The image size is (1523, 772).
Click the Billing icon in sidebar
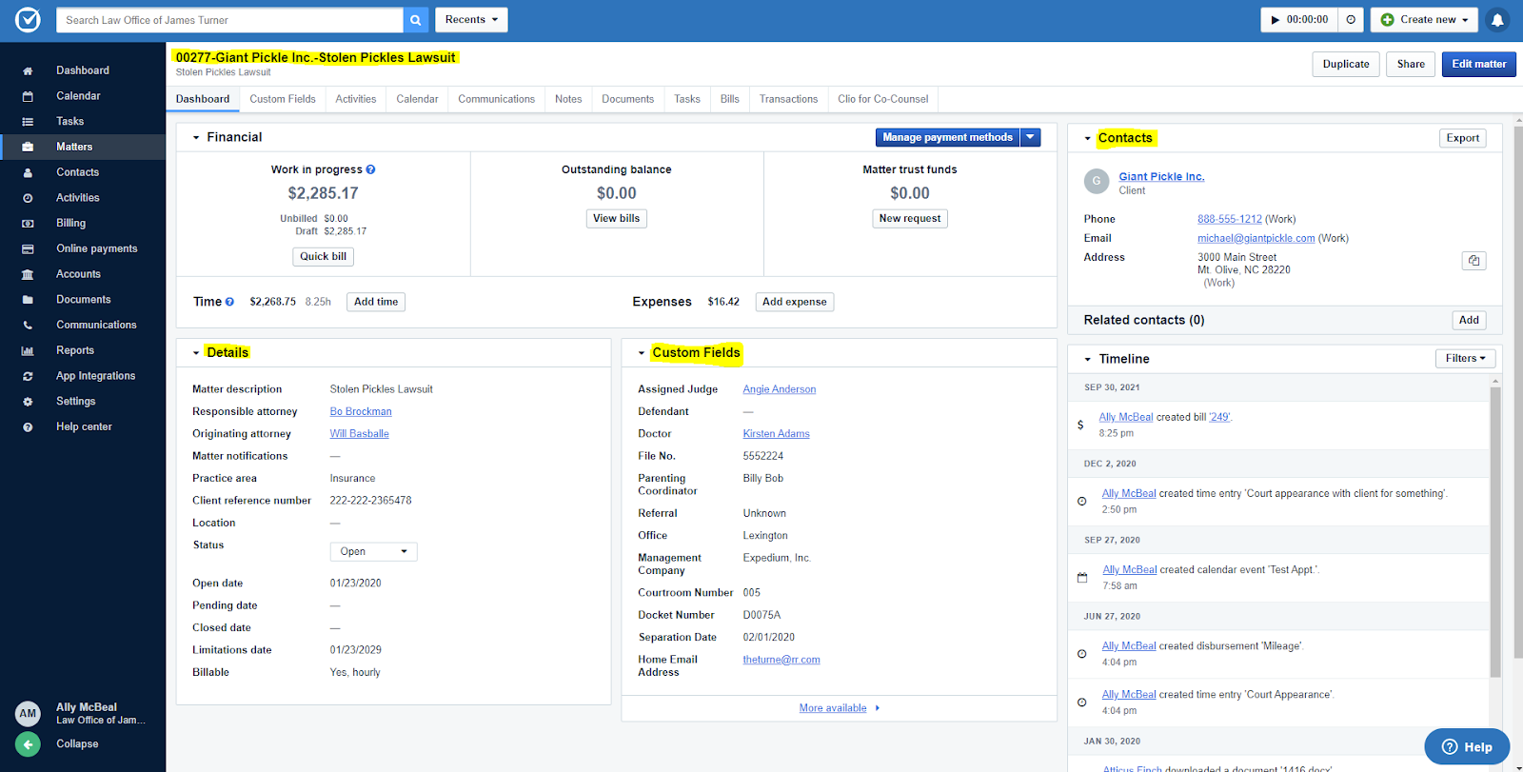(28, 224)
